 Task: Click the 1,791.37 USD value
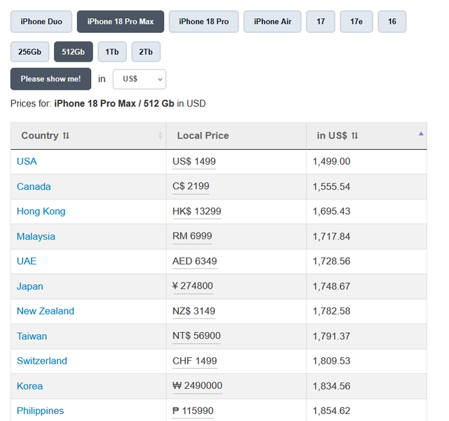331,336
